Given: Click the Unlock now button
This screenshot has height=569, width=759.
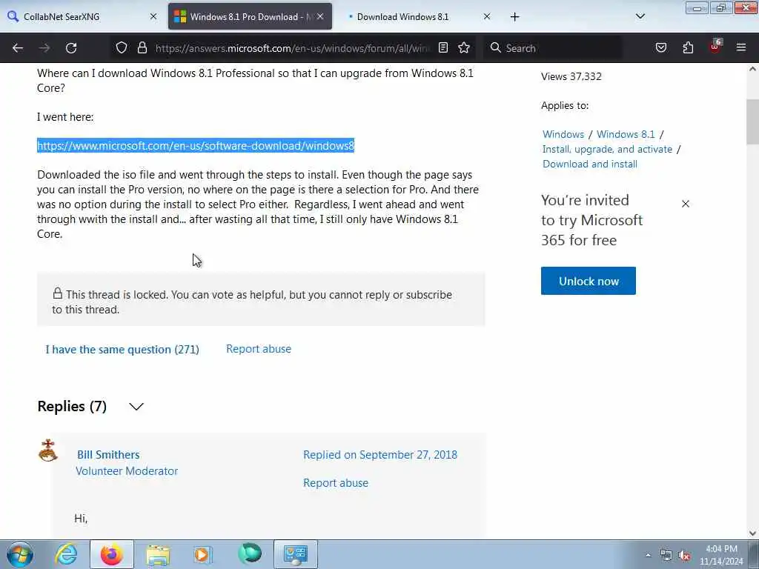Looking at the screenshot, I should pyautogui.click(x=588, y=281).
